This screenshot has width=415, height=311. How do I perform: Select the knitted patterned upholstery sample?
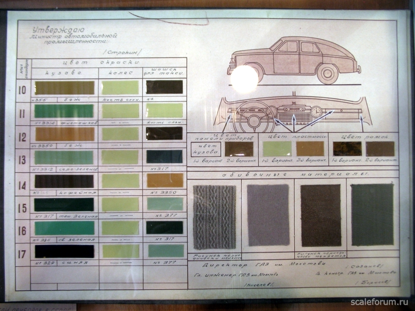[x=215, y=217]
